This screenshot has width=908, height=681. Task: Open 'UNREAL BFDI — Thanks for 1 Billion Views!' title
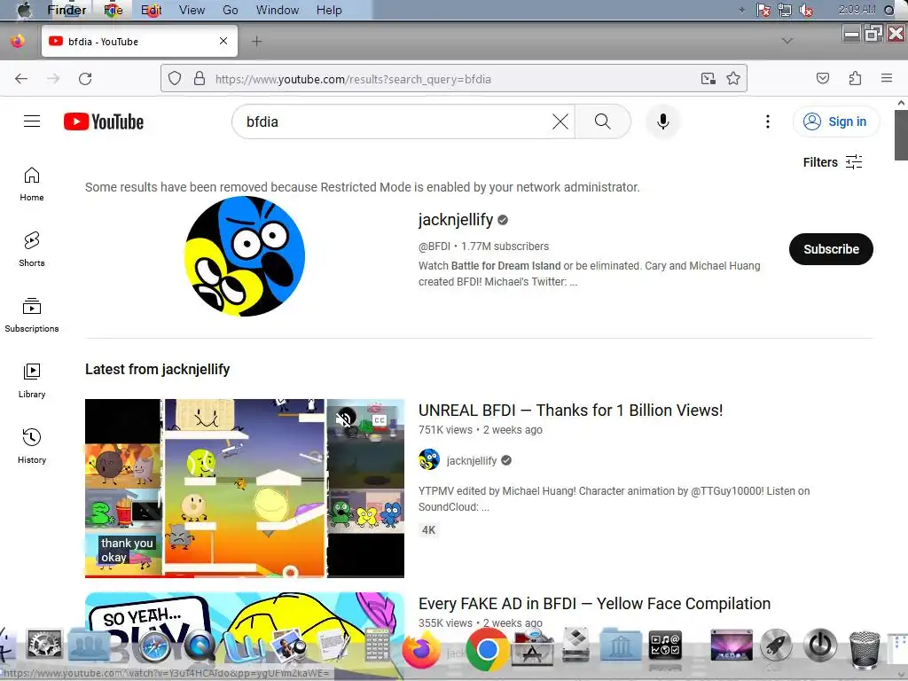pos(570,410)
